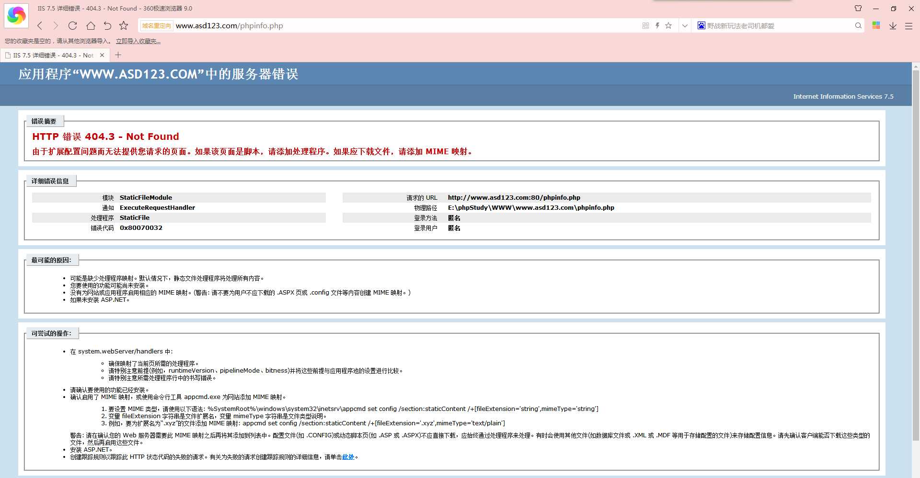Click the StaticFile handler value
The width and height of the screenshot is (920, 478).
(135, 217)
